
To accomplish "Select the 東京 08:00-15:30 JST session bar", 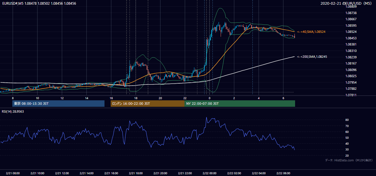I will point(58,104).
